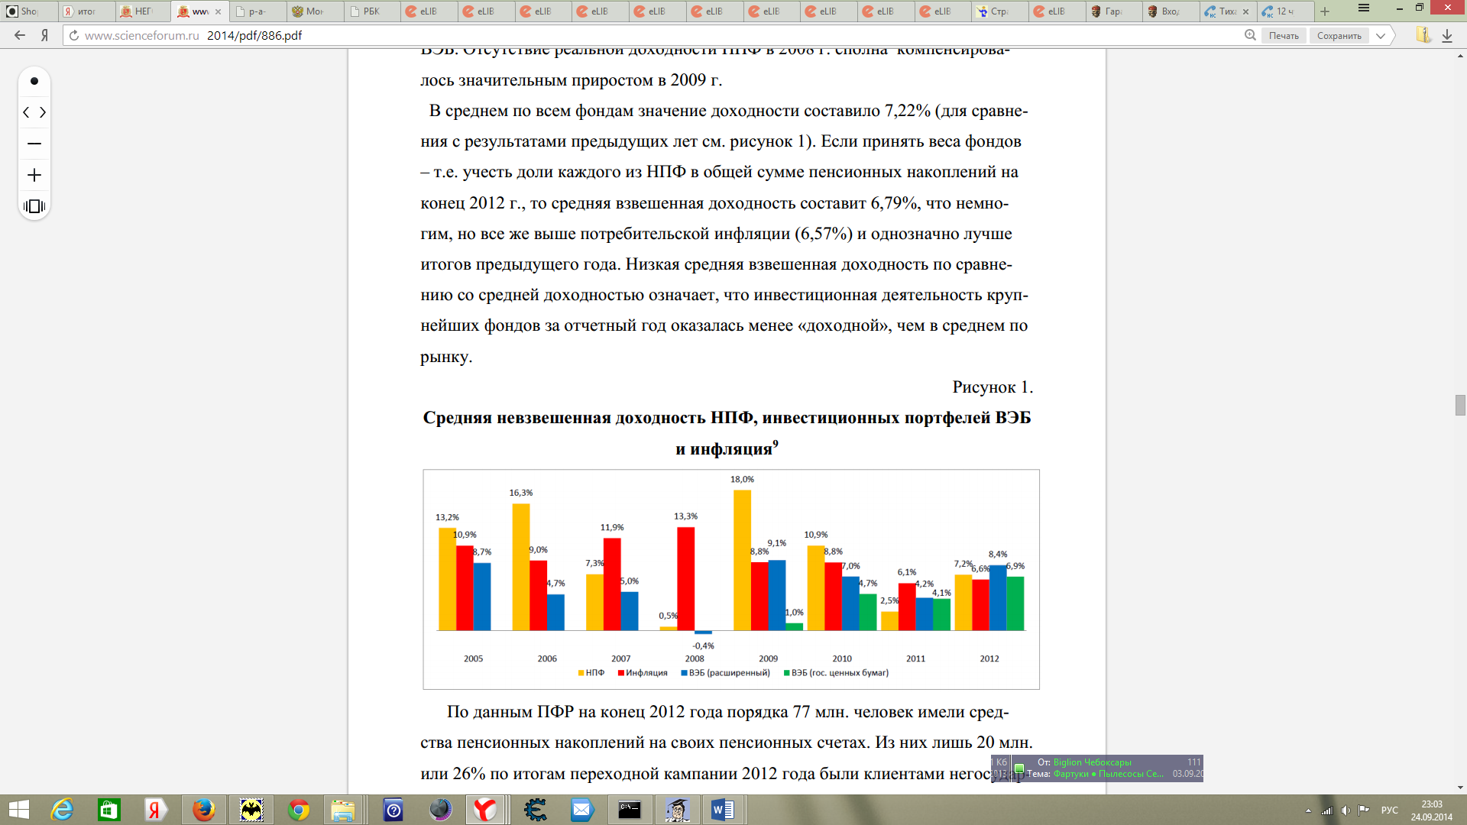This screenshot has width=1467, height=825.
Task: Click the vertical scrollbar thumb
Action: point(1460,405)
